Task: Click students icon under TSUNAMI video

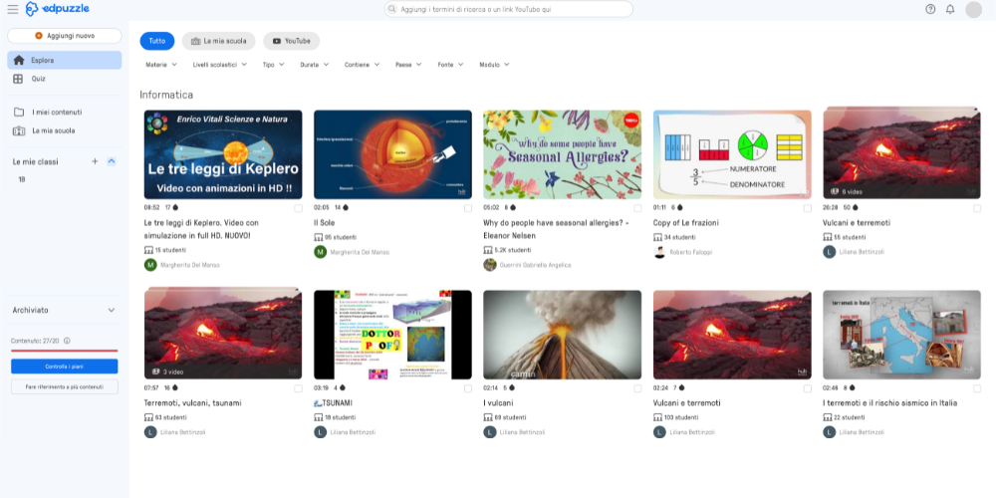Action: 319,417
